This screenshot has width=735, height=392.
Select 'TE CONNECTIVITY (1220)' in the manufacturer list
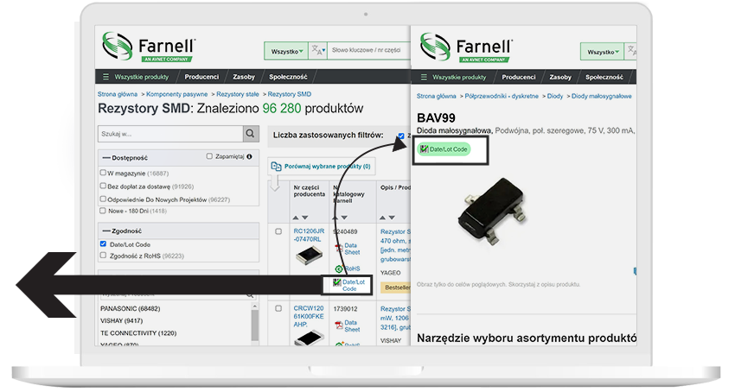(x=138, y=333)
